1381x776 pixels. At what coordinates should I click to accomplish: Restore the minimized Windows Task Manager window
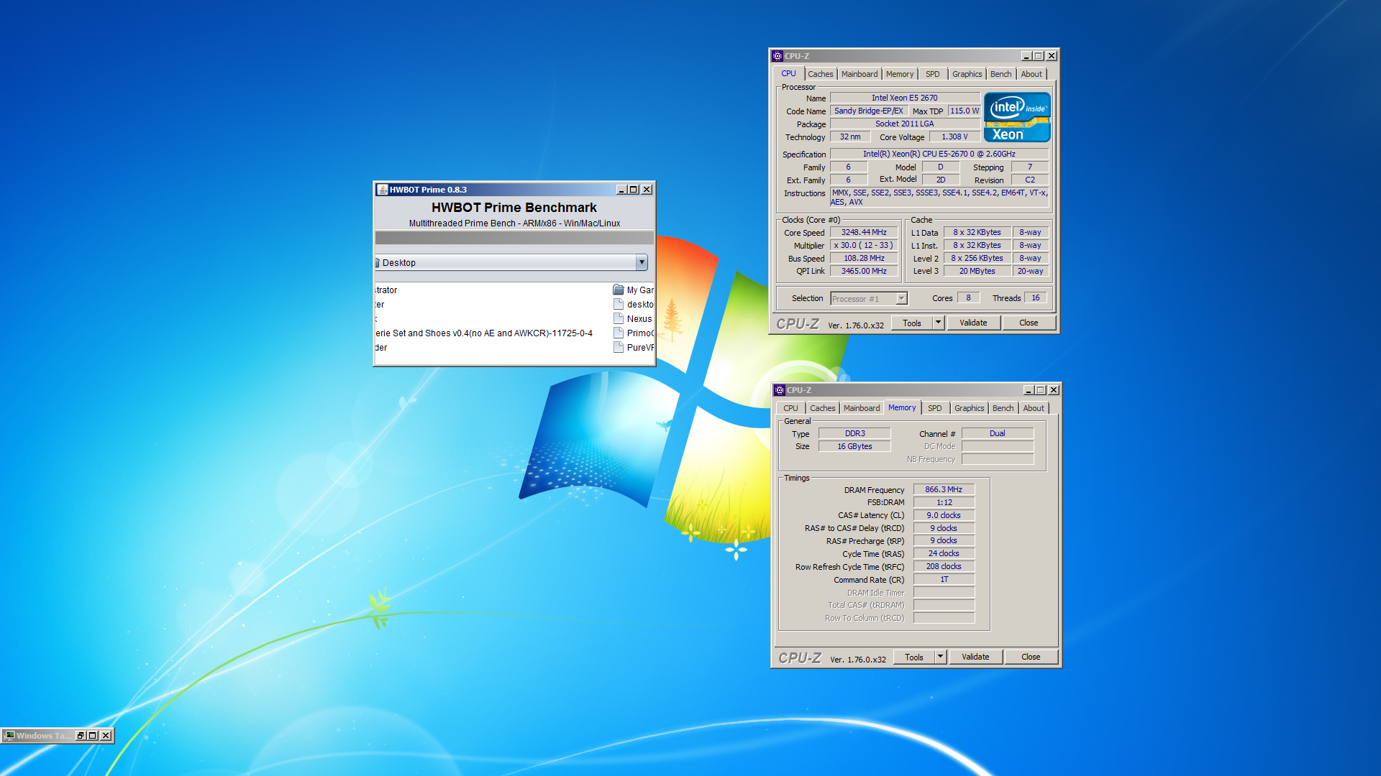click(81, 735)
